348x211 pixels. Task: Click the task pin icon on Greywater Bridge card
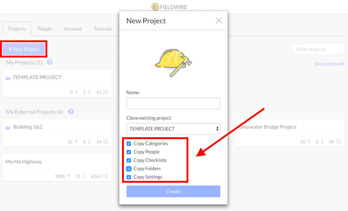[309, 141]
